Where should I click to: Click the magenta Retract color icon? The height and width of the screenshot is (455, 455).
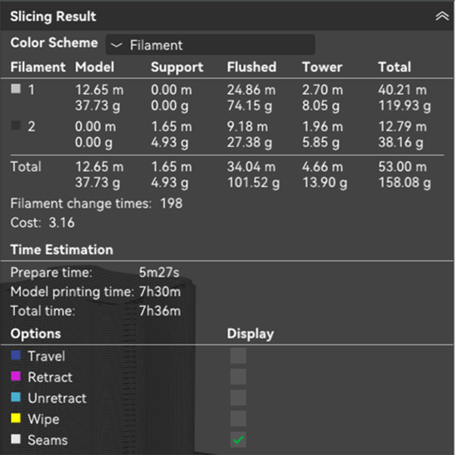pyautogui.click(x=16, y=377)
